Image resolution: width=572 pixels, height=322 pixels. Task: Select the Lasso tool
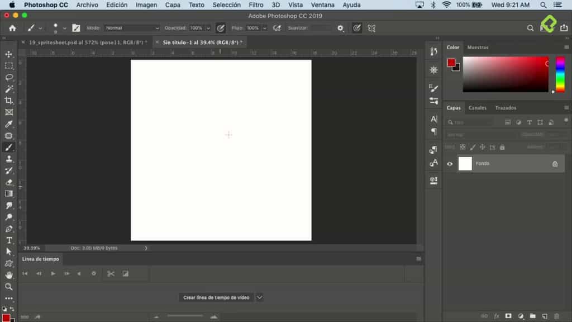coord(9,77)
